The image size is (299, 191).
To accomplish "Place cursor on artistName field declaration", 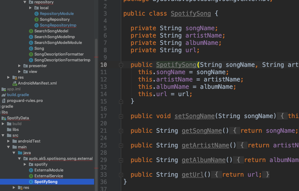I will (x=204, y=35).
